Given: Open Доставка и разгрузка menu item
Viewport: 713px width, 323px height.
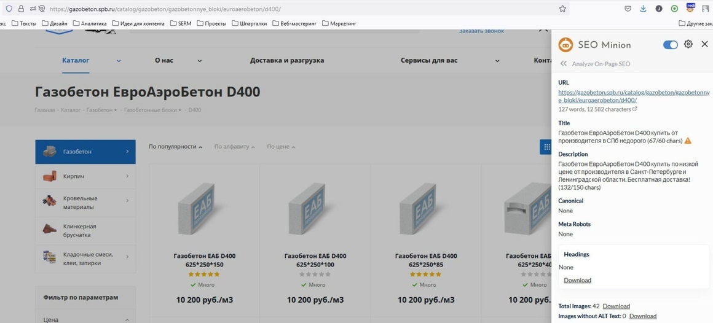Looking at the screenshot, I should tap(287, 60).
